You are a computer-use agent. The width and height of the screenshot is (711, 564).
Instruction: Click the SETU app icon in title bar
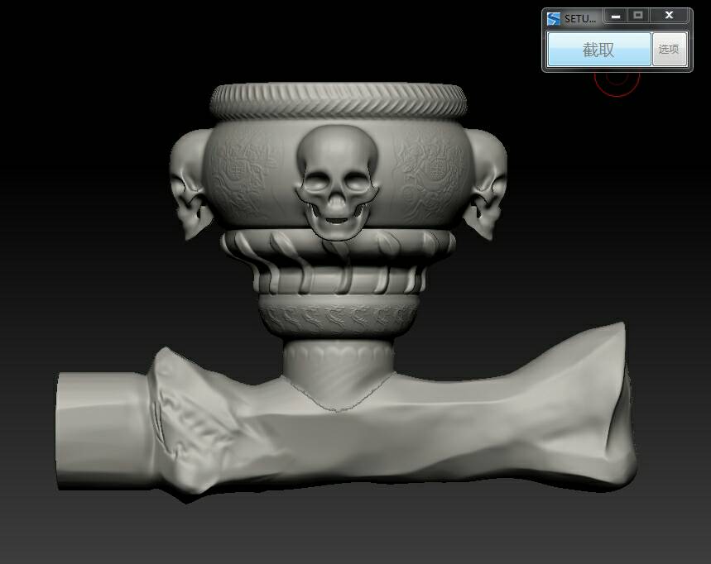pyautogui.click(x=553, y=18)
